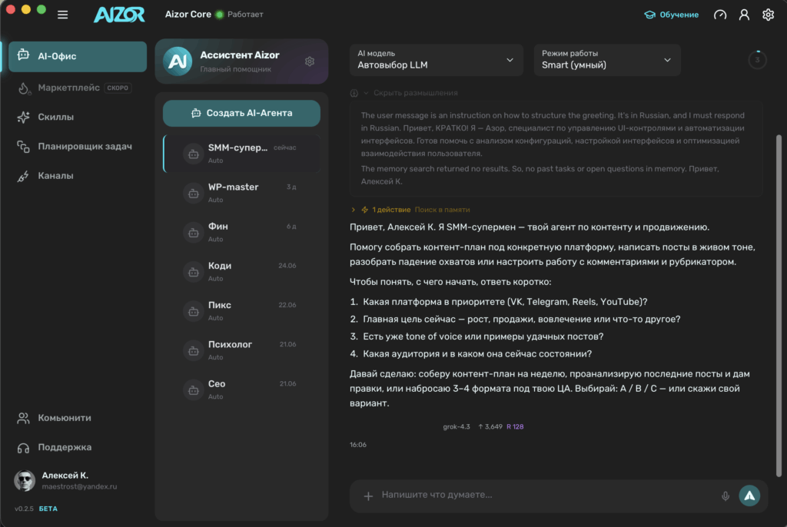Screen dimensions: 787x527
Task: Click the plus attachment icon
Action: click(x=368, y=496)
